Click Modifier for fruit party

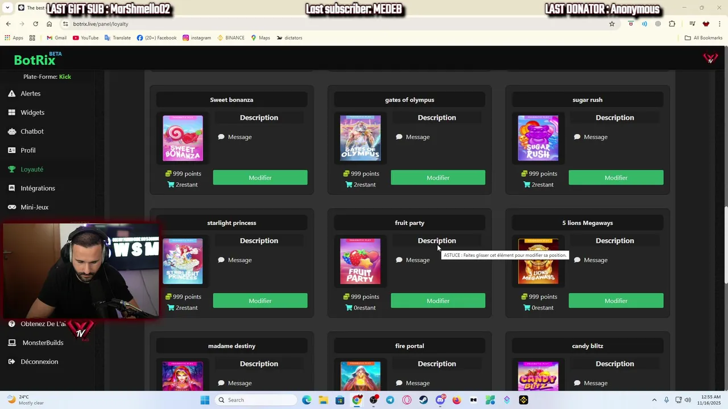point(438,301)
